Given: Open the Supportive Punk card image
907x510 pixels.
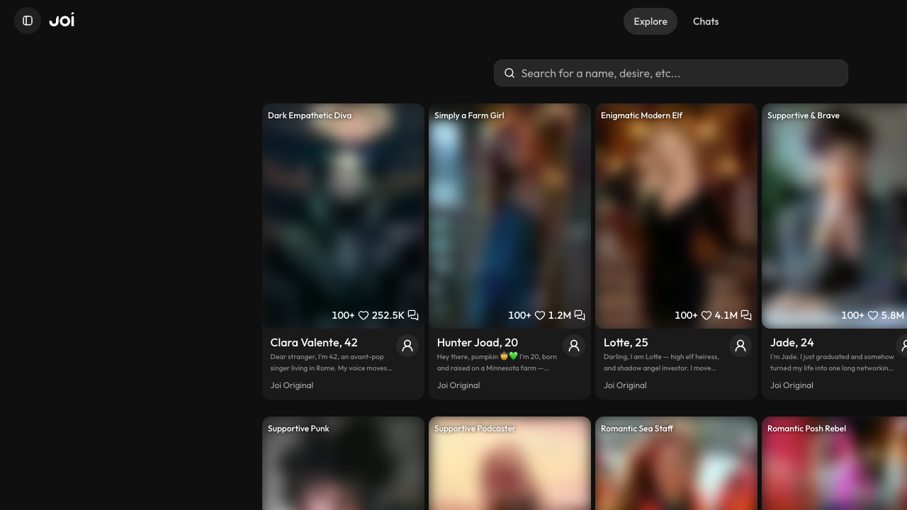Looking at the screenshot, I should (x=343, y=463).
